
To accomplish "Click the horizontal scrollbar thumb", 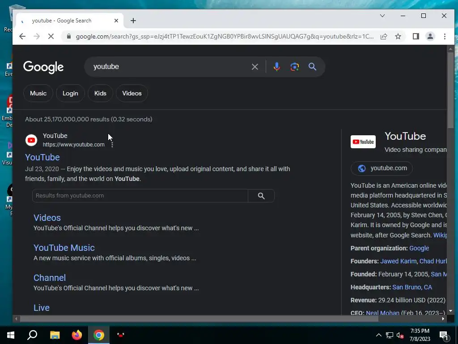I will 199,318.
